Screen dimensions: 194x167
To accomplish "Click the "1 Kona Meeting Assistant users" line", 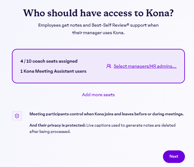I will [53, 71].
